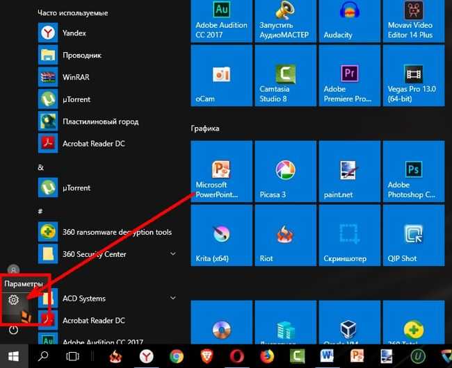Click the Графика group heading
Image resolution: width=452 pixels, height=368 pixels.
205,128
